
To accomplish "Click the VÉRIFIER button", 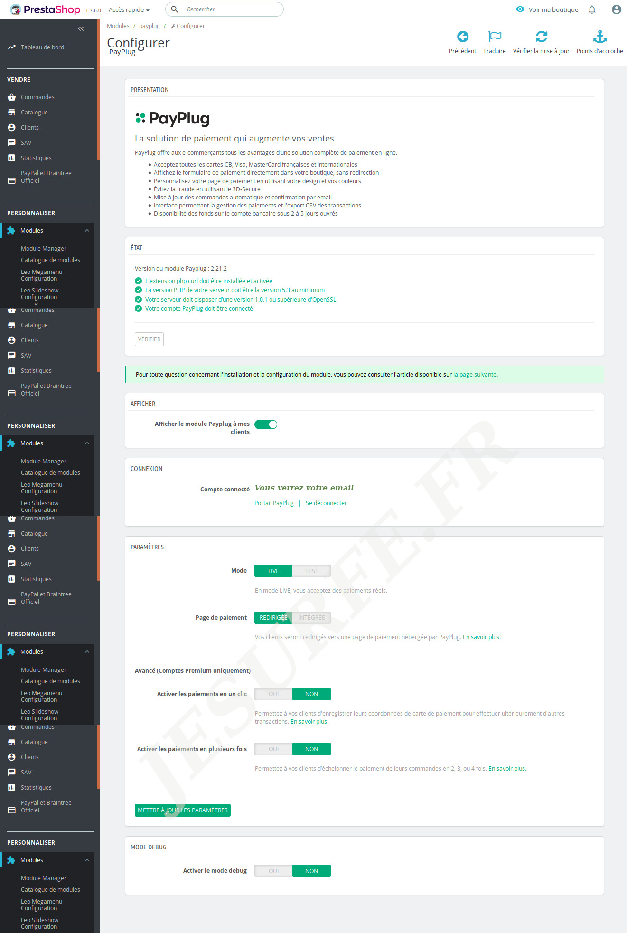I will (149, 339).
